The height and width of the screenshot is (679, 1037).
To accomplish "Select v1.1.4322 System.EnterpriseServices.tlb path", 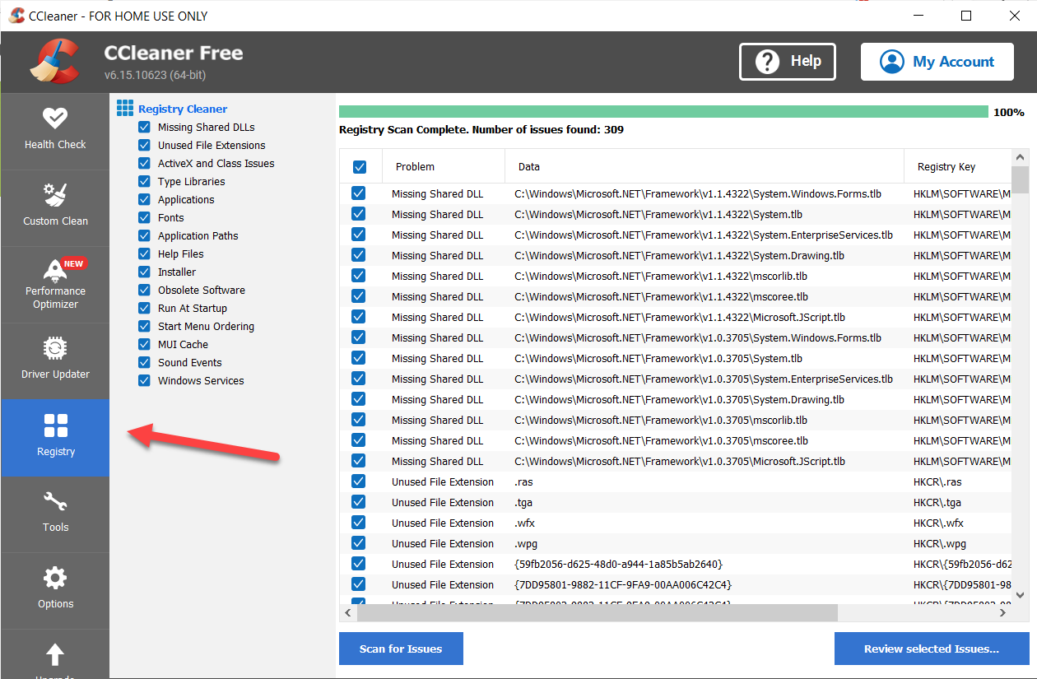I will pos(704,235).
